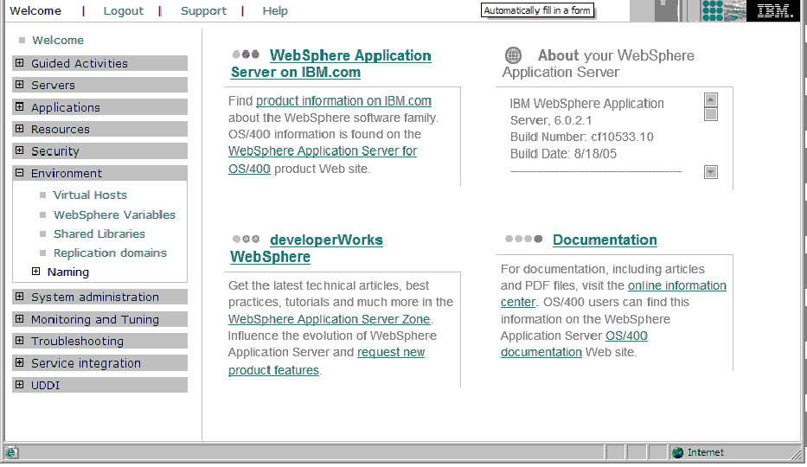
Task: Expand the Service integration section
Action: 20,362
